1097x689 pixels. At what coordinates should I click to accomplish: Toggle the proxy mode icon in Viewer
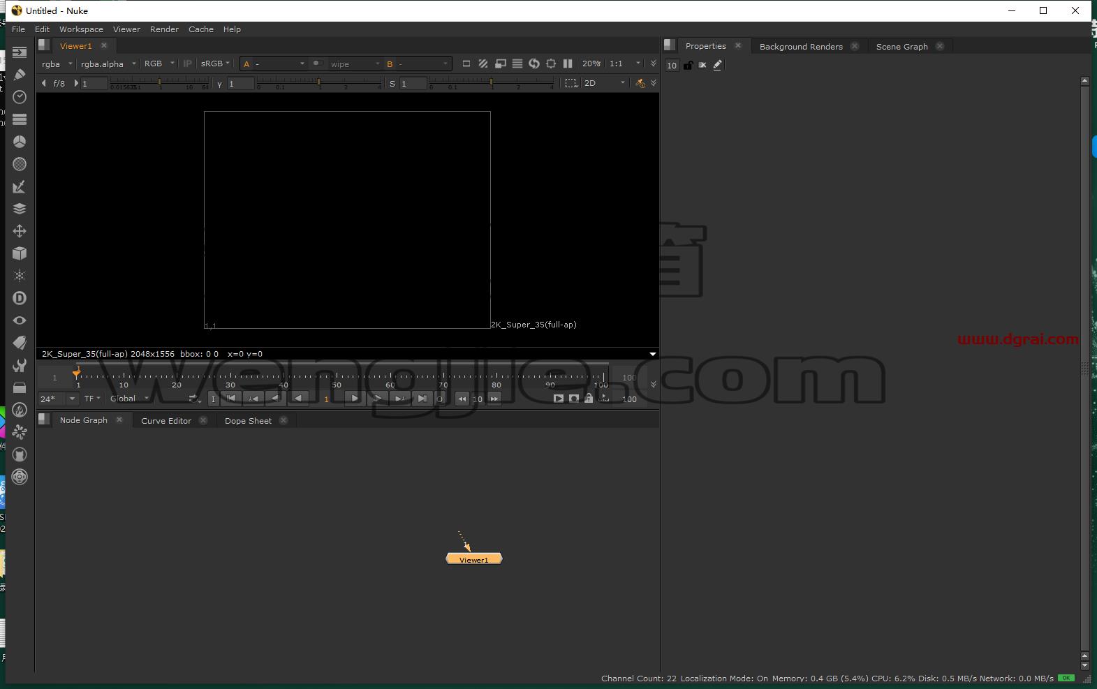click(483, 64)
